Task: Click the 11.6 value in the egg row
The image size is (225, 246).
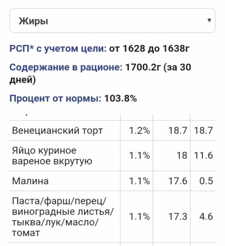Action: (x=203, y=156)
